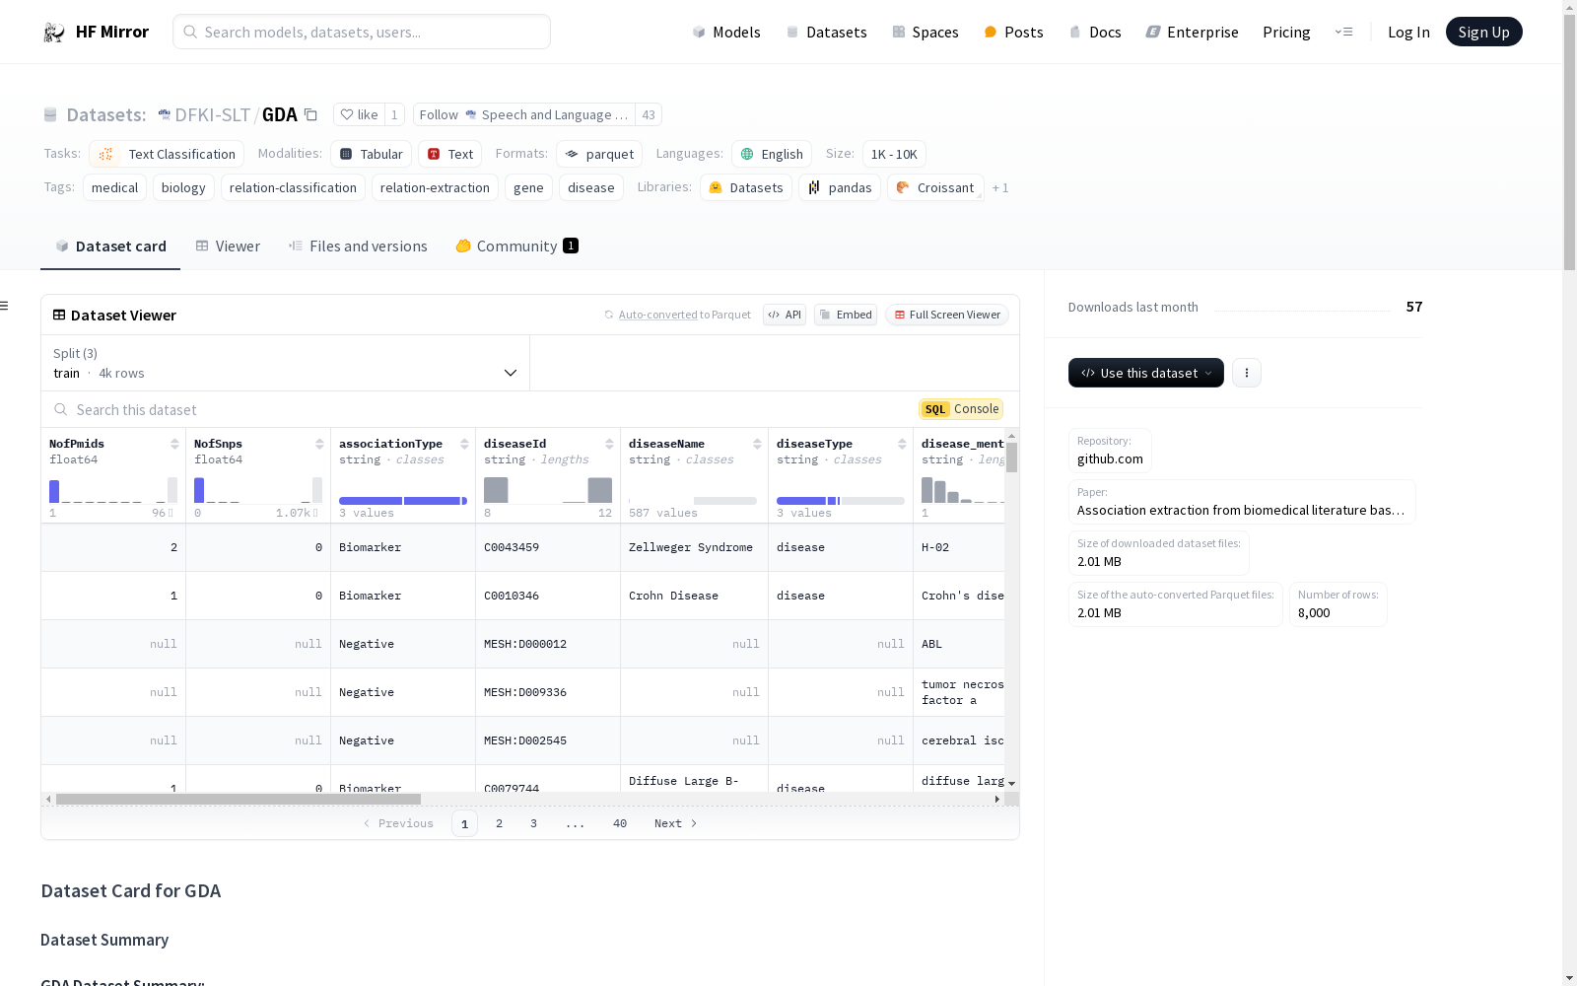Click the NofSnps histogram bar
1577x986 pixels.
coord(199,490)
